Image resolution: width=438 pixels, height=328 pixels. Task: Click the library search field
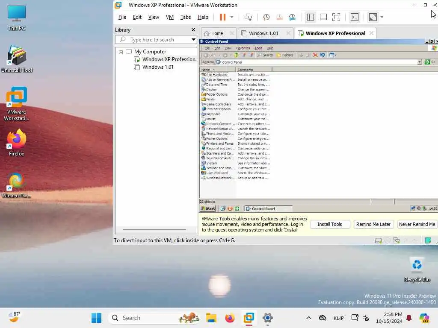tap(157, 40)
